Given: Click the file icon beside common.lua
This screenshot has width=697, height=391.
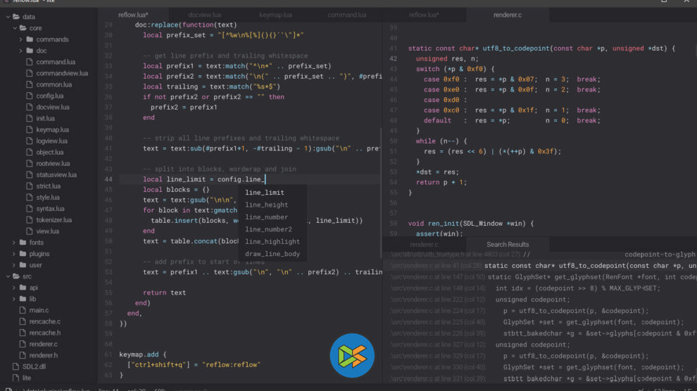Looking at the screenshot, I should tap(30, 84).
